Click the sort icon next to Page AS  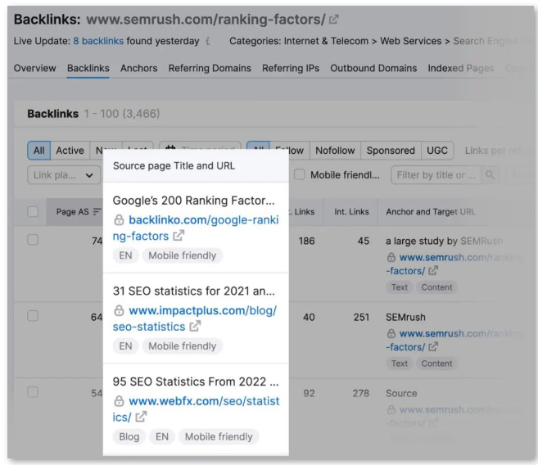click(97, 212)
